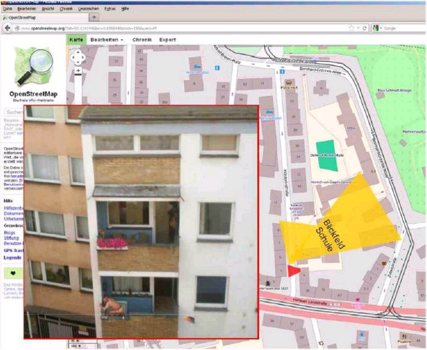Click the blue parking icon below Bernhard-Grzimek-Allee
The height and width of the screenshot is (350, 427).
pos(283,71)
